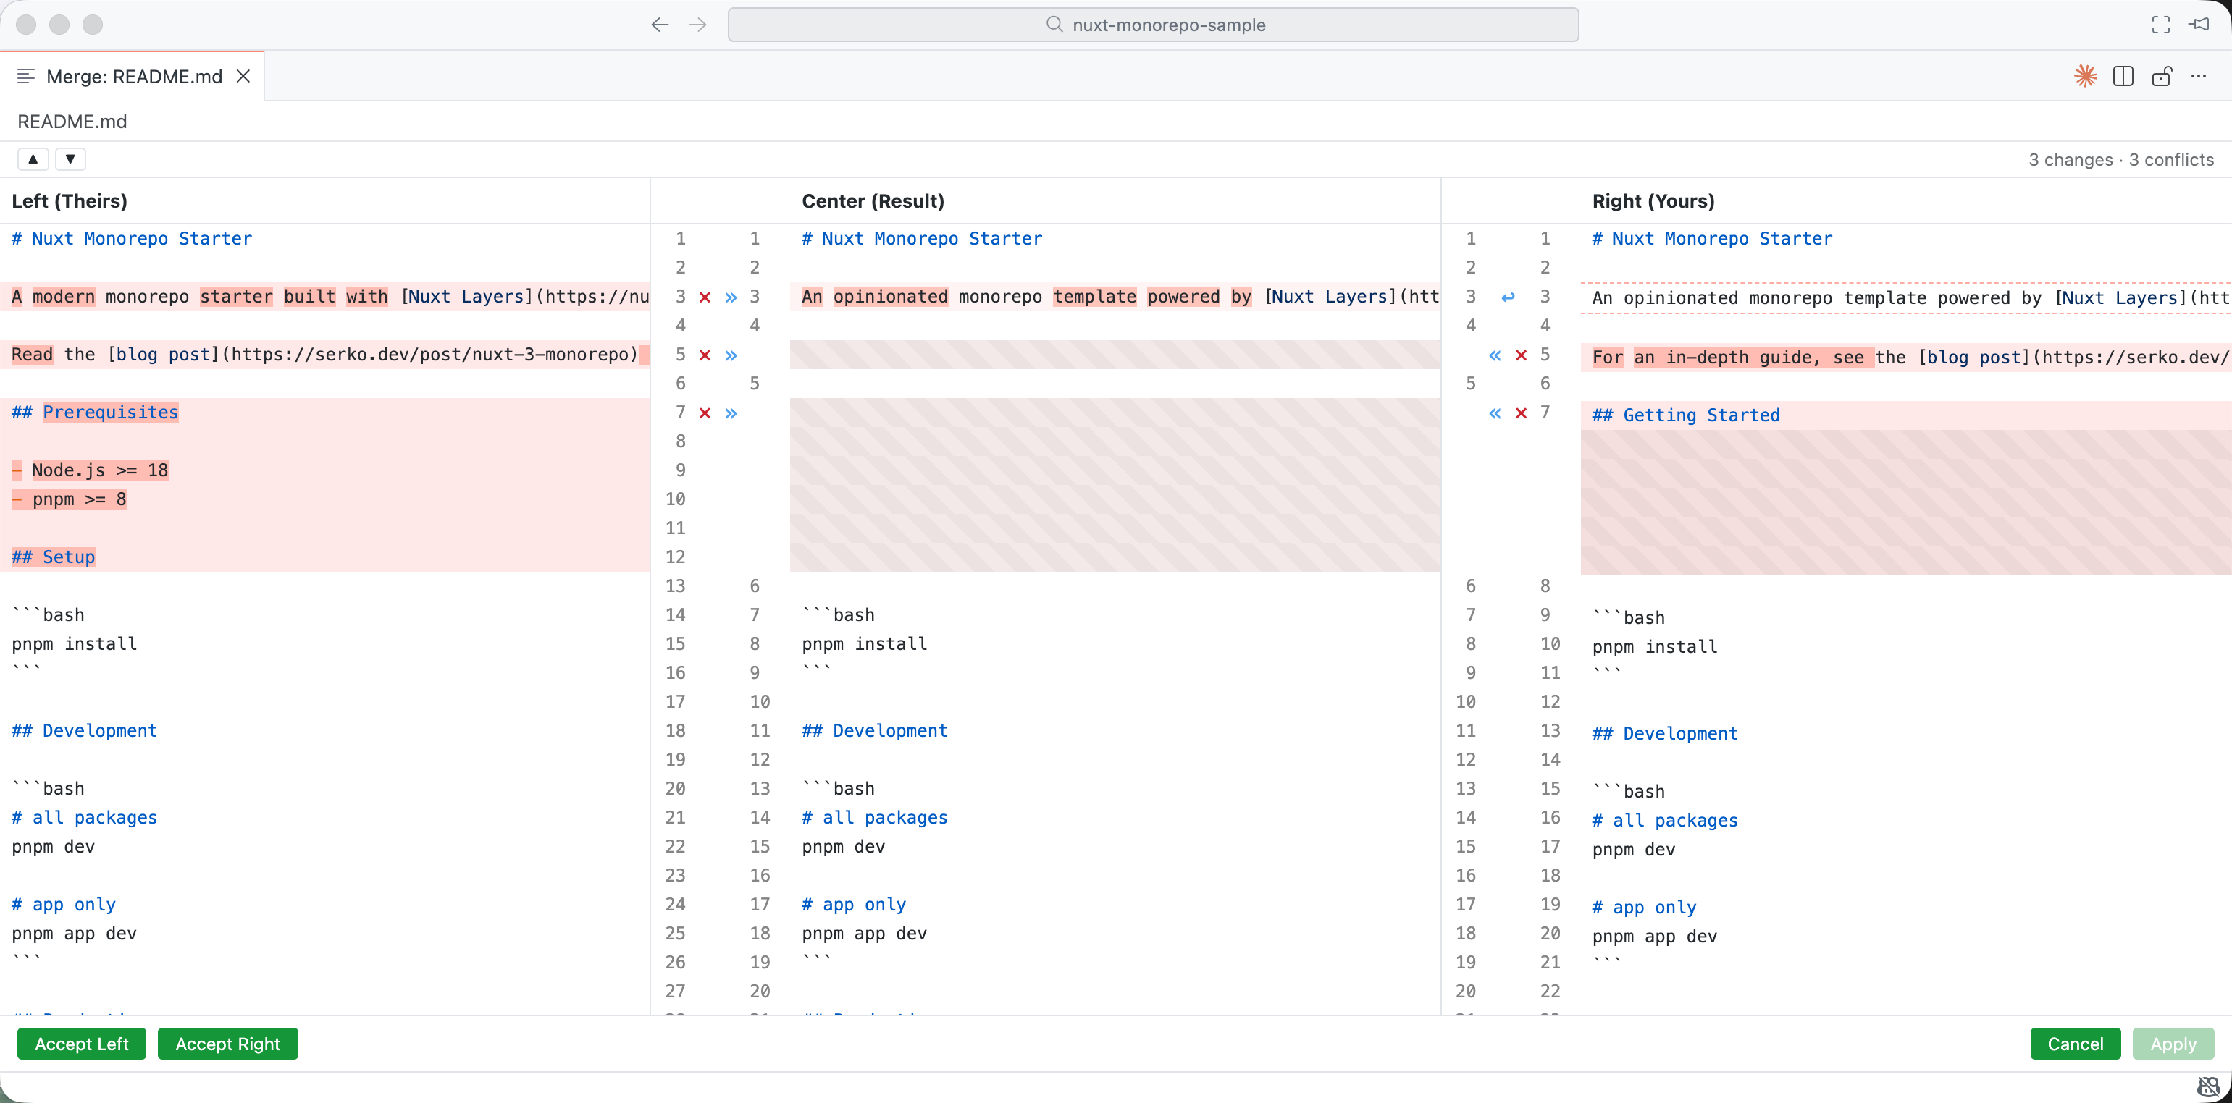Accept right change on line 5

(1495, 355)
